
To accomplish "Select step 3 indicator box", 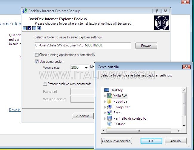I will pos(34,28).
